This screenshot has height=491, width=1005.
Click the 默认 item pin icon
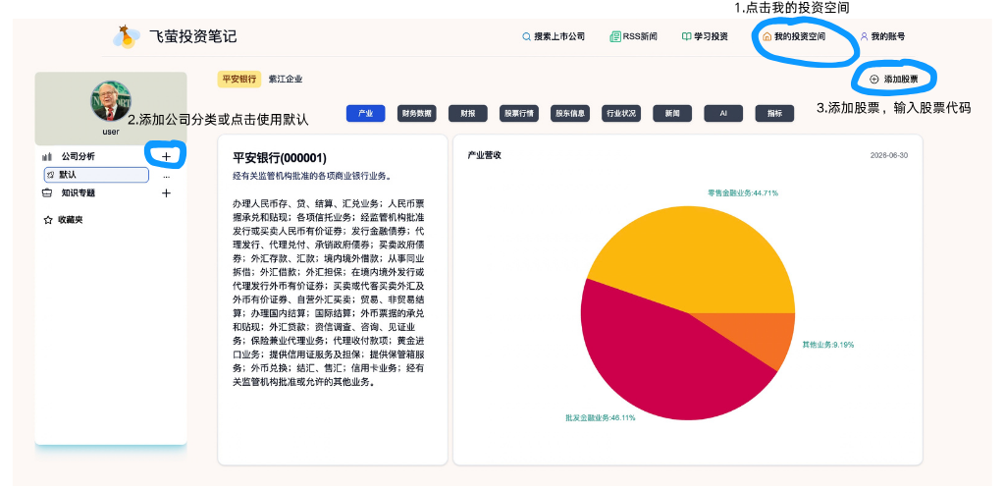[51, 175]
